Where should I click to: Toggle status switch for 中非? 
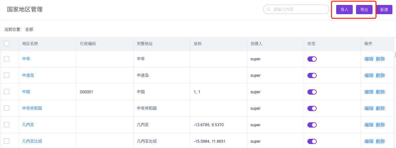(x=312, y=59)
